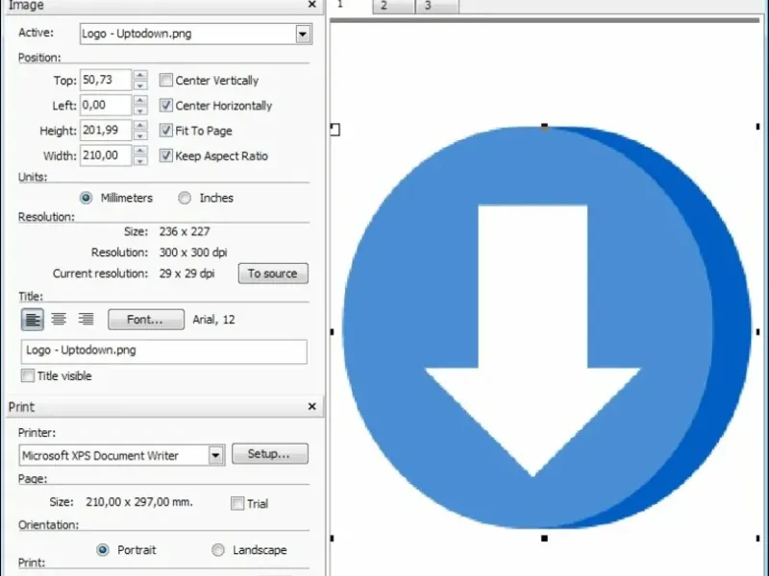Open the Active image dropdown

[x=303, y=34]
